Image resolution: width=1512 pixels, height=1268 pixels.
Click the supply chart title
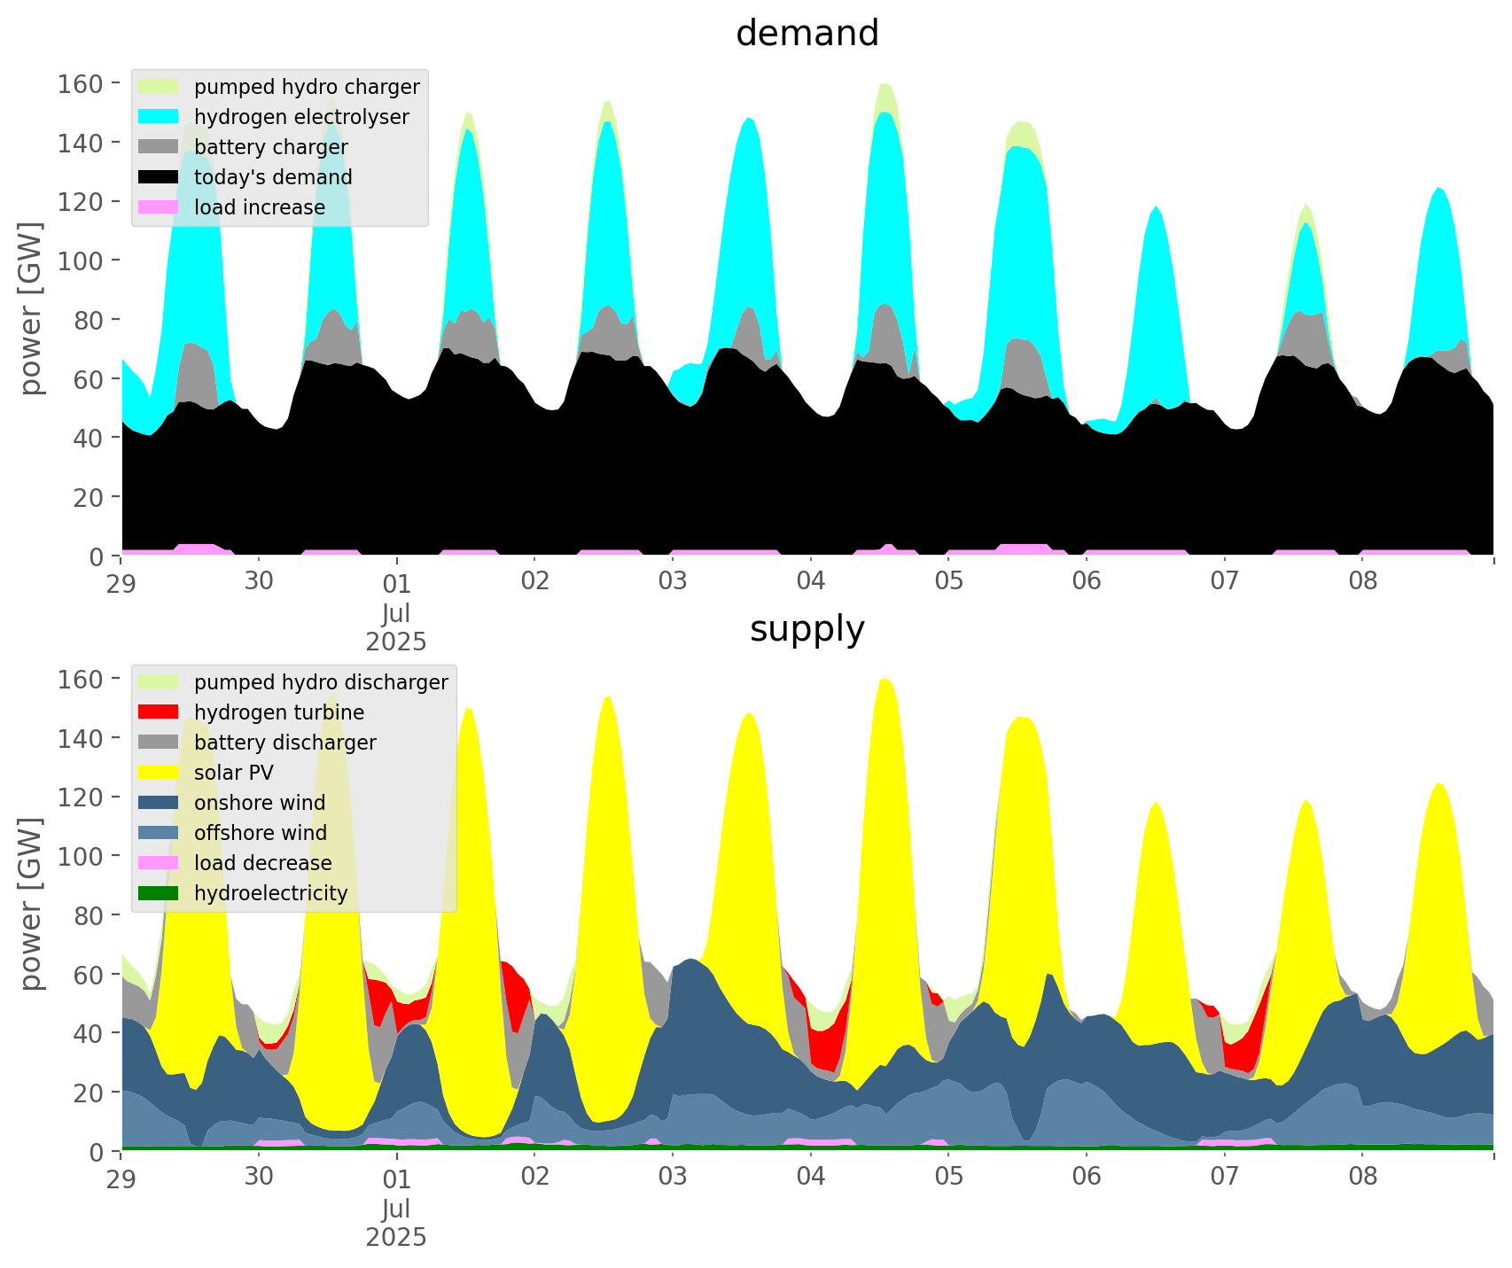pyautogui.click(x=807, y=629)
